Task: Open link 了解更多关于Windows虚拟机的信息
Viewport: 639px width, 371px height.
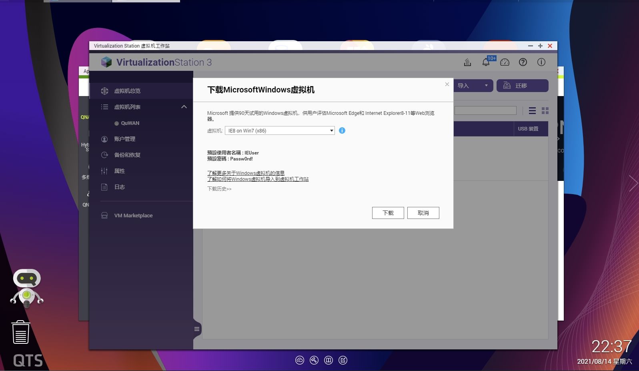Action: tap(246, 173)
